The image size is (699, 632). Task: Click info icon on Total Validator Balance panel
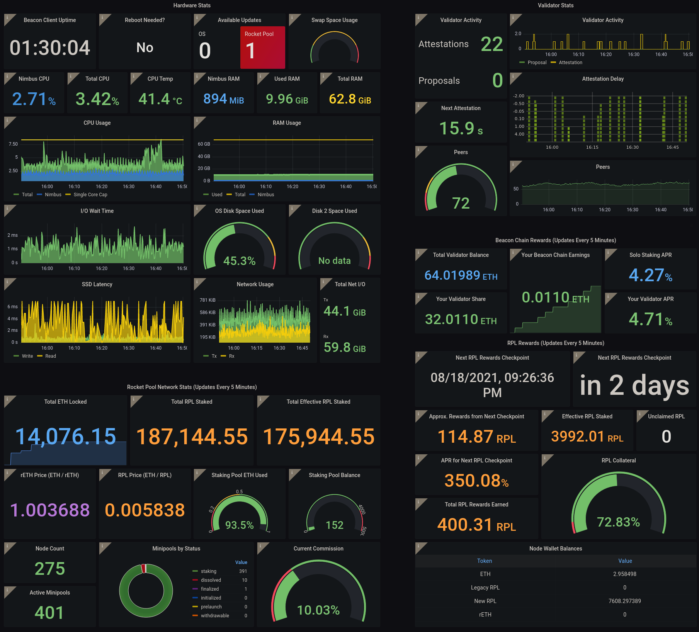click(418, 252)
